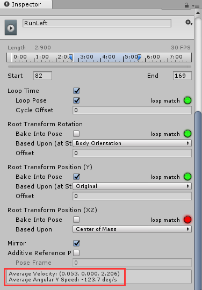The height and width of the screenshot is (290, 202).
Task: Open the Center of Mass dropdown
Action: (x=132, y=229)
